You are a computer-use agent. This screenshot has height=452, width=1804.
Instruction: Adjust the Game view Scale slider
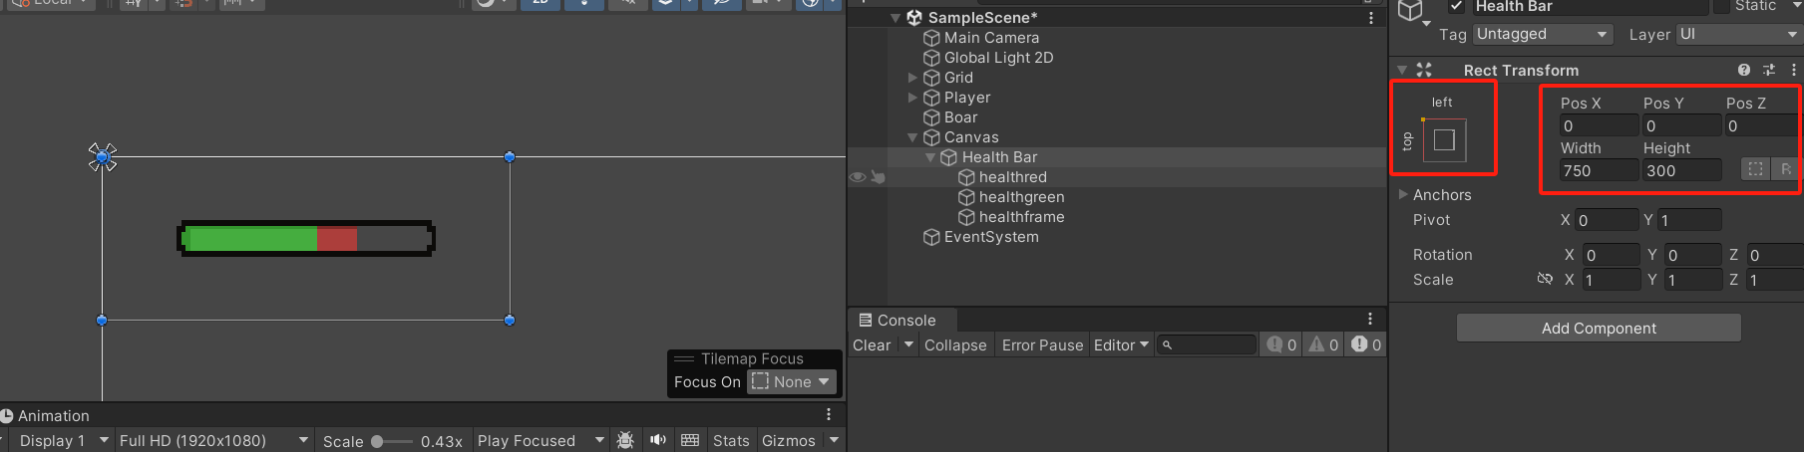(378, 441)
